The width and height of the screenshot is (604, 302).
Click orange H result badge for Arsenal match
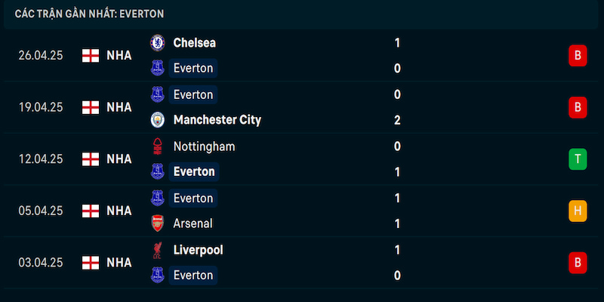[578, 211]
